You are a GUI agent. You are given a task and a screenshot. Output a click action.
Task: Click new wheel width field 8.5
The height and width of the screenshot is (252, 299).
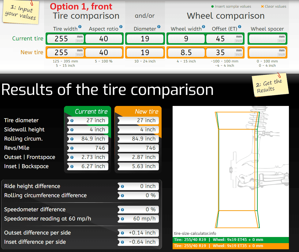(186, 52)
